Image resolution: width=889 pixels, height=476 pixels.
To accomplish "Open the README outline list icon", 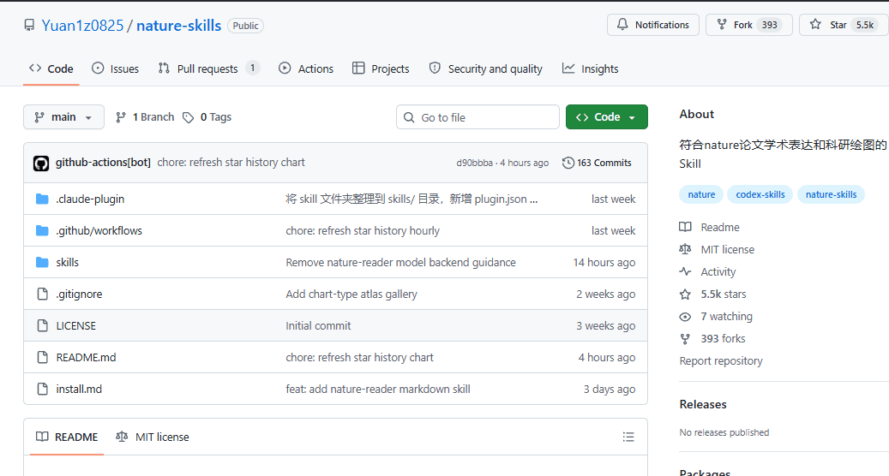I will (x=628, y=437).
